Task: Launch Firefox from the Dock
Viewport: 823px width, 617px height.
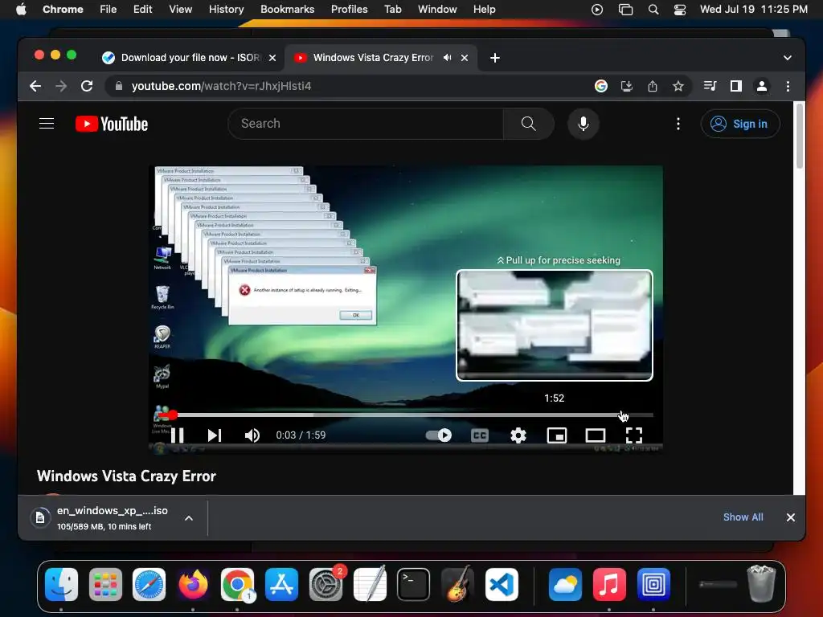Action: [193, 584]
